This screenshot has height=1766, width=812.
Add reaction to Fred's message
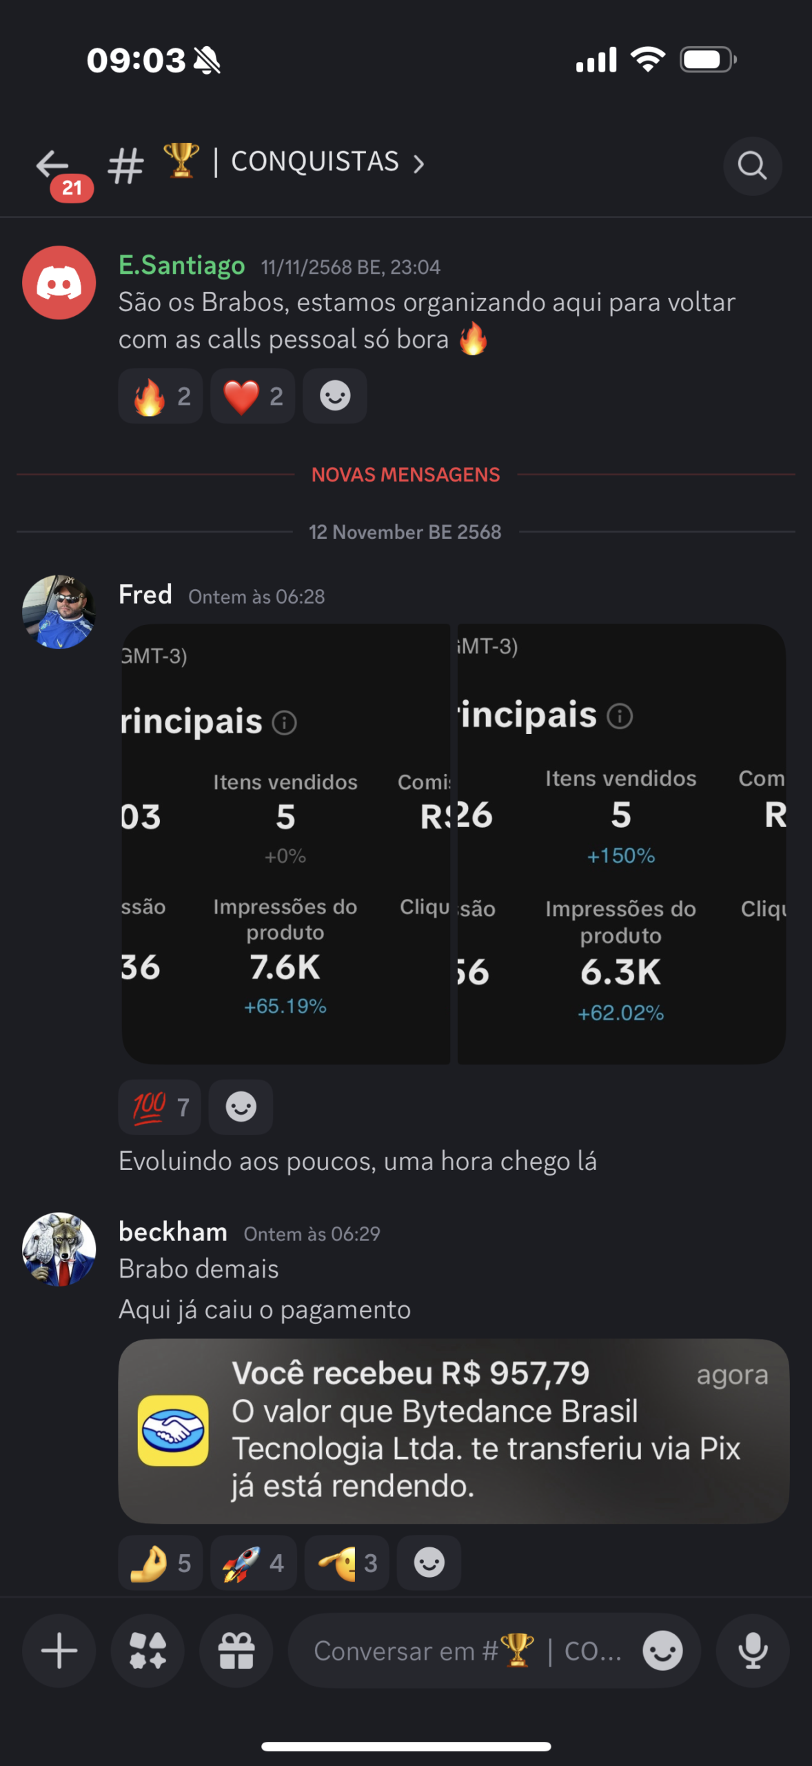241,1107
